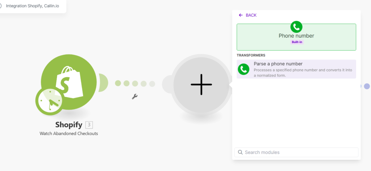Viewport: 371px width, 171px height.
Task: Click the purple dot at the right edge
Action: tap(367, 86)
